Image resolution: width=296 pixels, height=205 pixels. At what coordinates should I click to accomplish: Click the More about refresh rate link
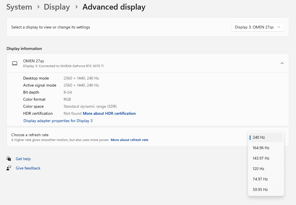129,140
